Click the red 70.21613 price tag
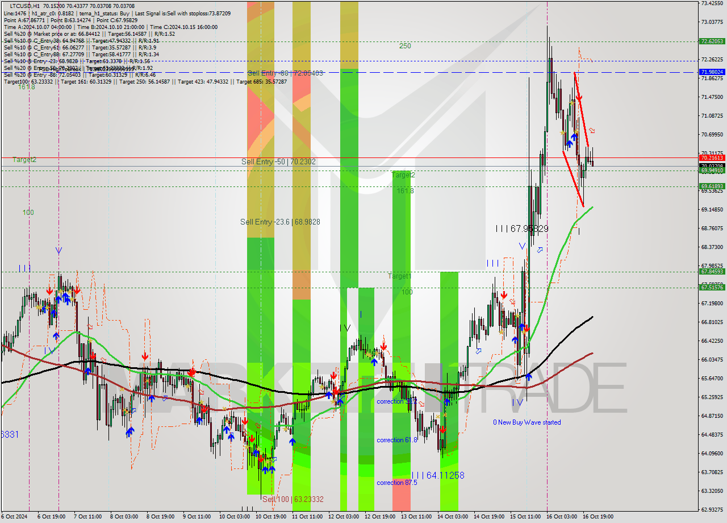The height and width of the screenshot is (523, 727). 712,158
